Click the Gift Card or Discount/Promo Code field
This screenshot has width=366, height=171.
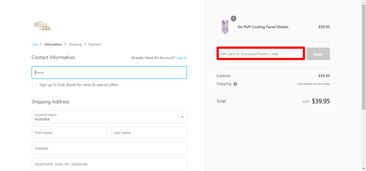[x=261, y=54]
